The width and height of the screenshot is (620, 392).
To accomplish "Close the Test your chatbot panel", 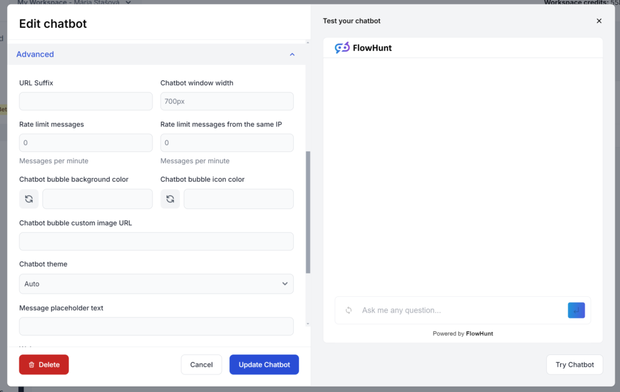I will click(599, 21).
